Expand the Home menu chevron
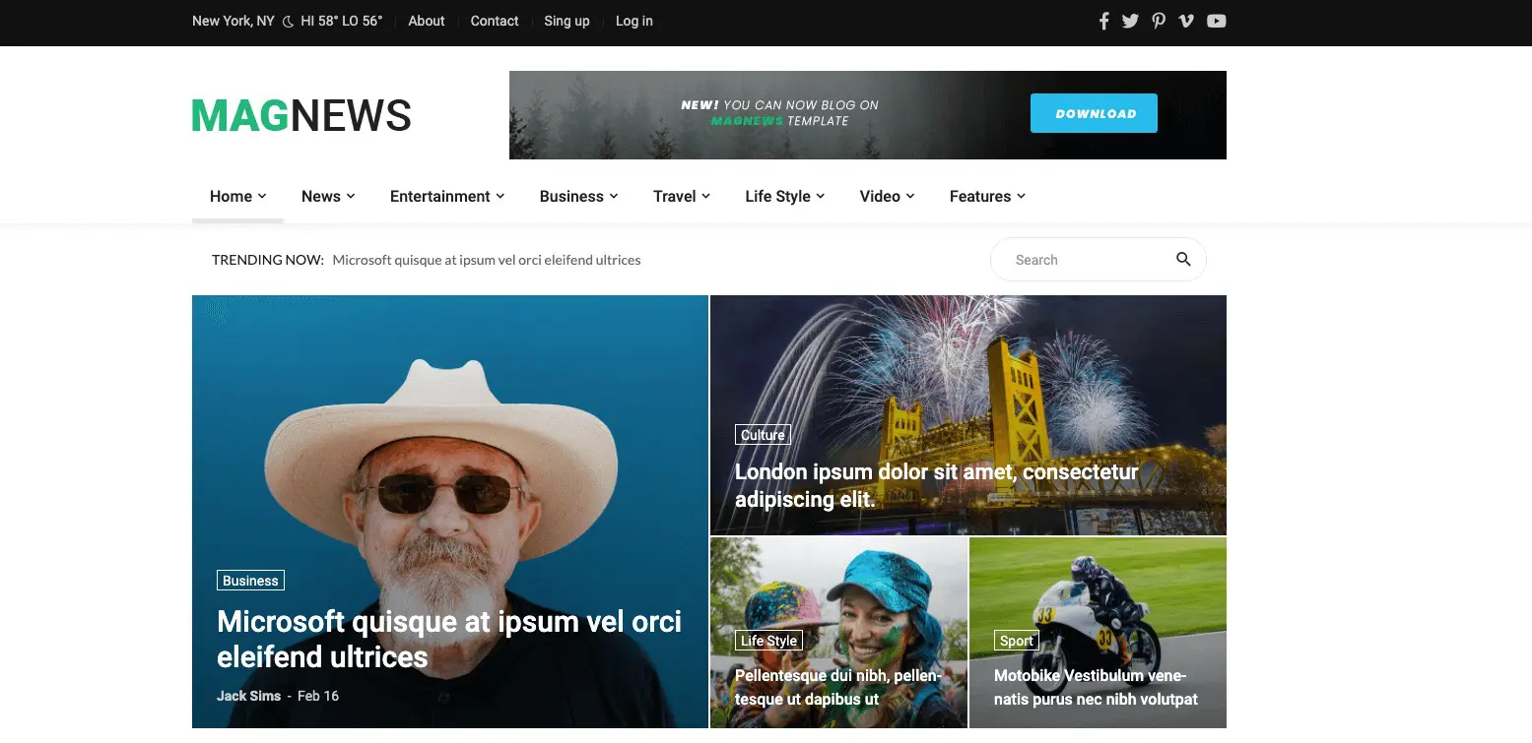The height and width of the screenshot is (743, 1532). tap(262, 196)
